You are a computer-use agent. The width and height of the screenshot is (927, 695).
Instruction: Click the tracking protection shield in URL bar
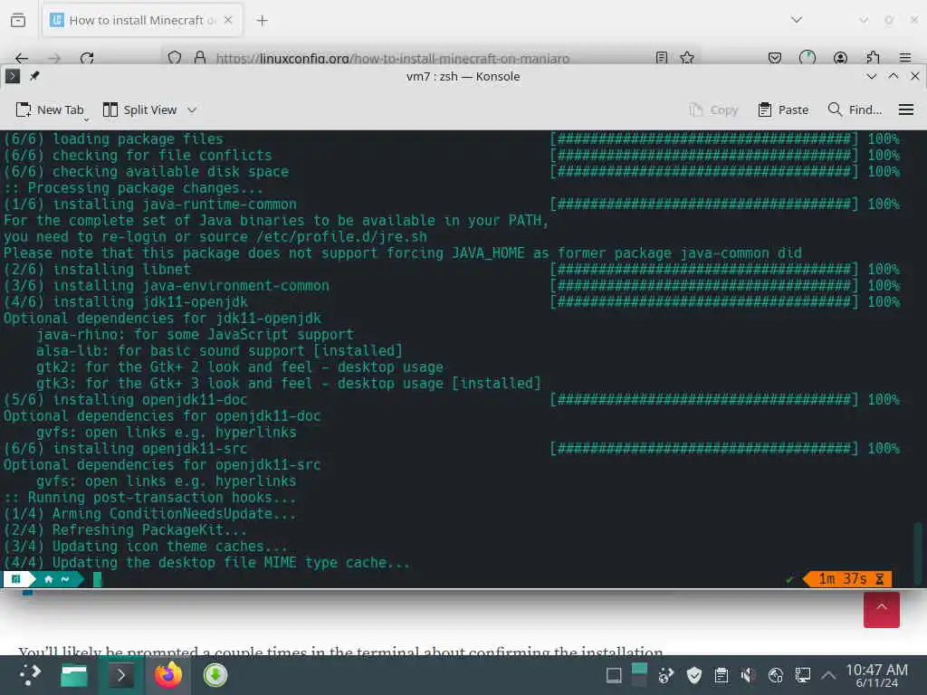pos(175,58)
